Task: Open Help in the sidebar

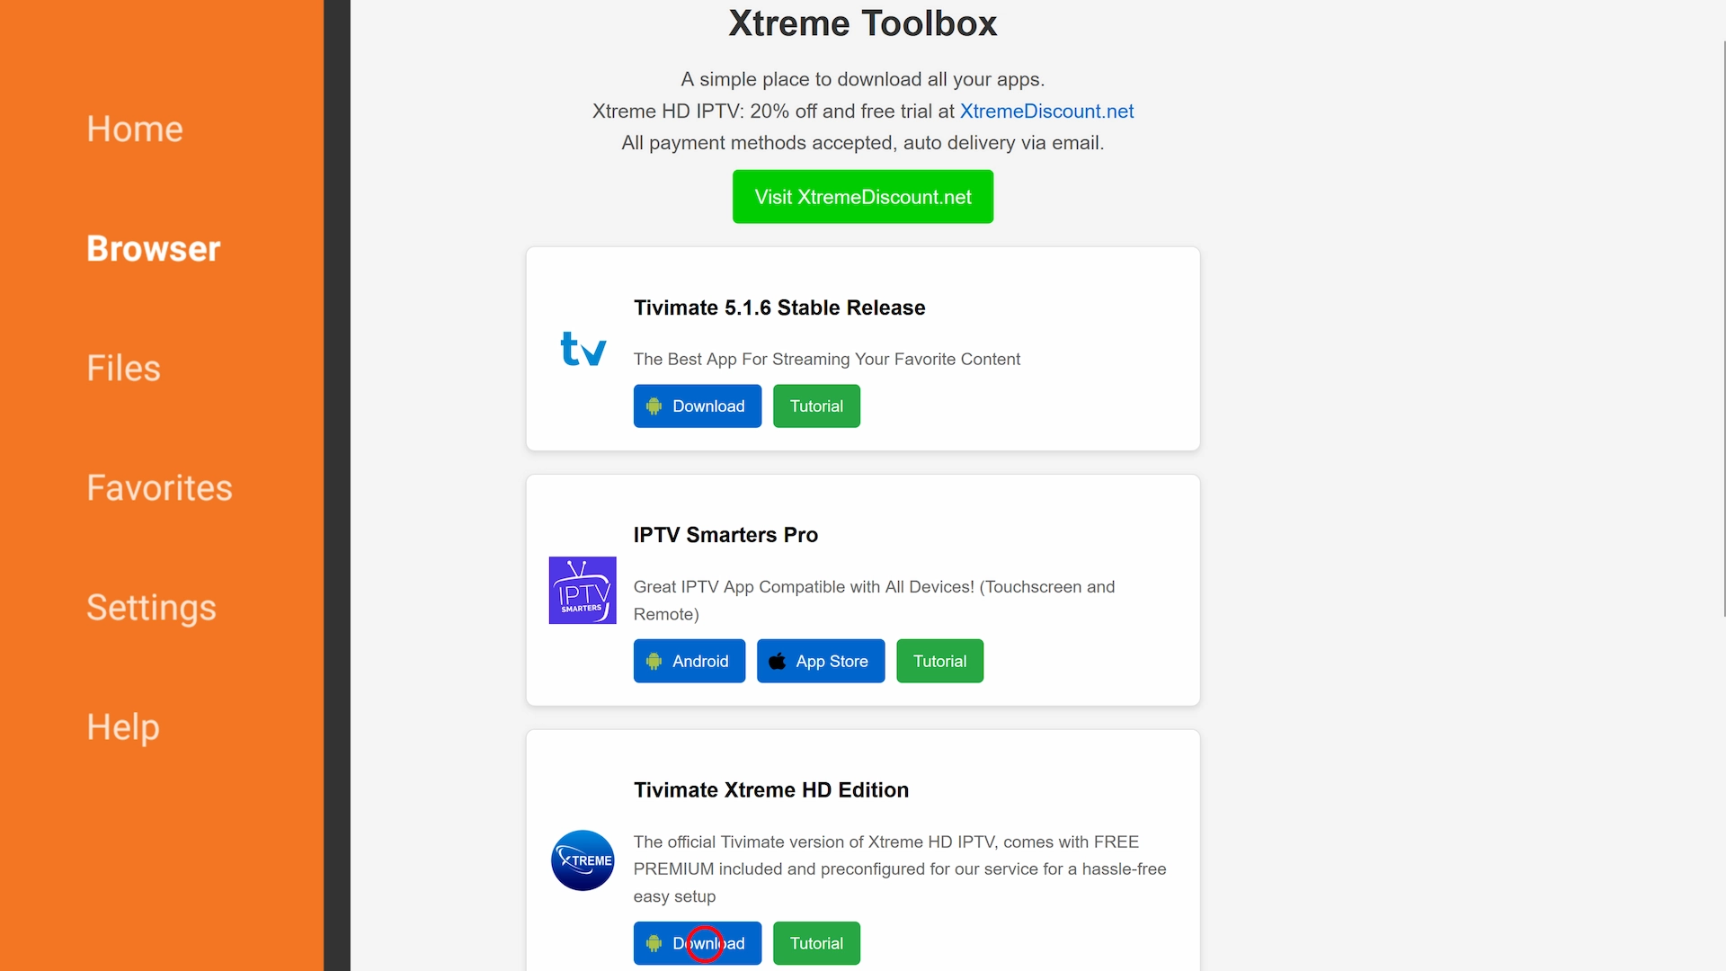Action: pyautogui.click(x=123, y=727)
